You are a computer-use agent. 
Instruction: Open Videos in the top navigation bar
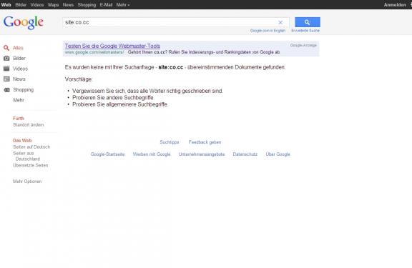[37, 5]
